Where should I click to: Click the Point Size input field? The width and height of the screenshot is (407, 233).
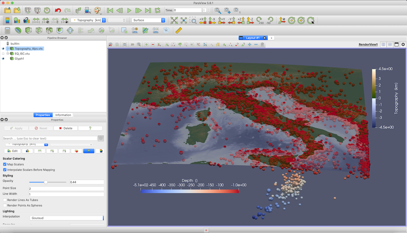coord(66,189)
